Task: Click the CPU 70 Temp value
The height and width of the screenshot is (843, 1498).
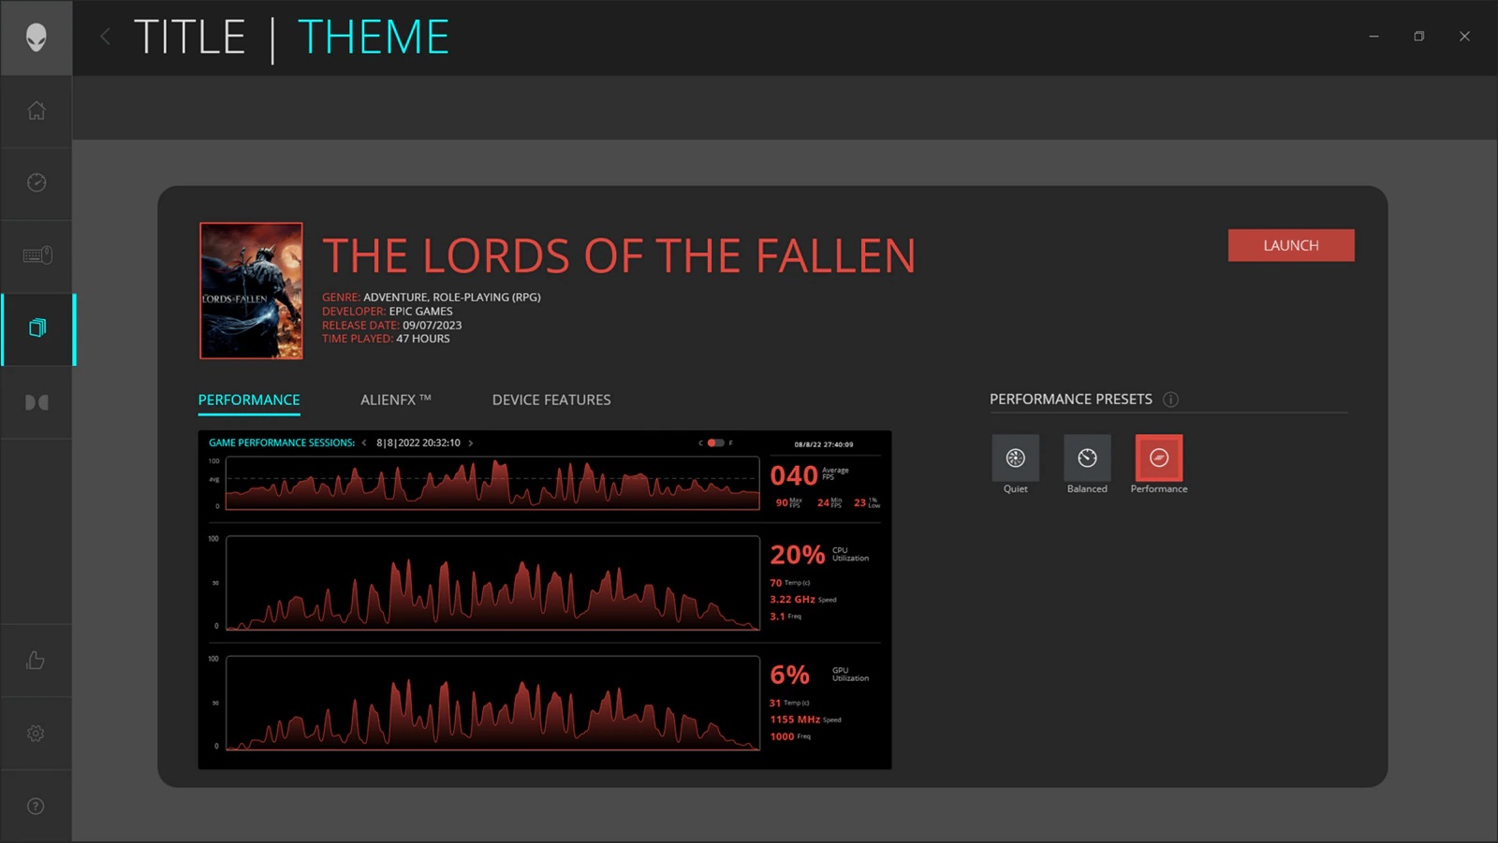Action: (x=775, y=583)
